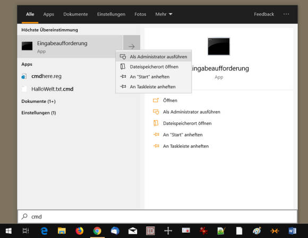Viewport: 308px width, 238px height.
Task: Open Google Chrome taskbar icon
Action: [x=97, y=231]
